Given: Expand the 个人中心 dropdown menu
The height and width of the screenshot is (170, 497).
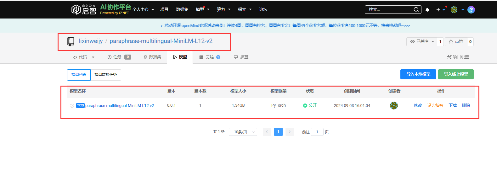Looking at the screenshot, I should (143, 10).
